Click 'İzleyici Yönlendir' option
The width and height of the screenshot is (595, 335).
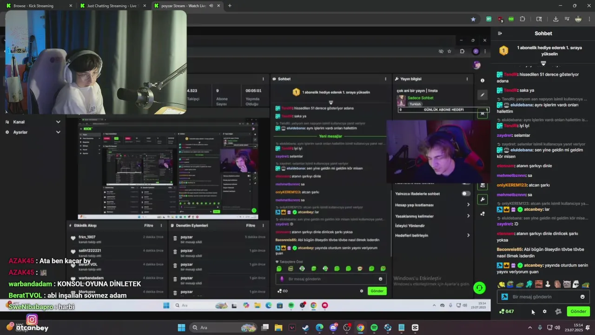410,226
